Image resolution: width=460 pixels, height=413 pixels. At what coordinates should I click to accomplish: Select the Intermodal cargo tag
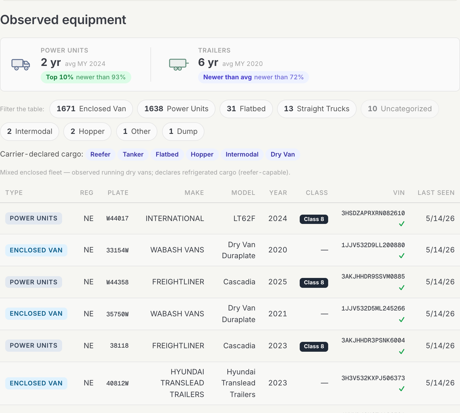242,155
